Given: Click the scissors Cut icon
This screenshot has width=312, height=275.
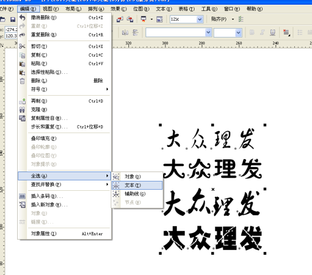Looking at the screenshot, I should [22, 46].
